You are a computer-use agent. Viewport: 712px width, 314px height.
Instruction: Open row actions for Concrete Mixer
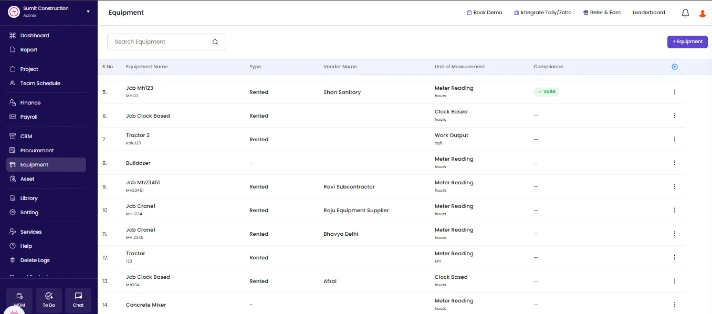675,305
